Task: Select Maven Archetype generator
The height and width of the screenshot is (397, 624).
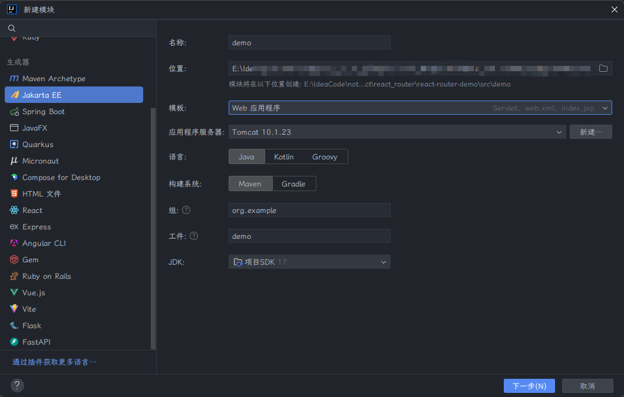Action: [74, 78]
